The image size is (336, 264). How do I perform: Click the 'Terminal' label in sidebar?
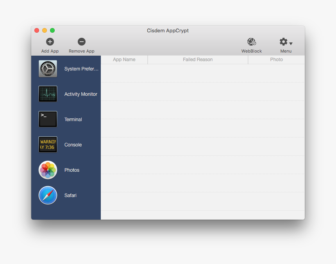click(73, 120)
